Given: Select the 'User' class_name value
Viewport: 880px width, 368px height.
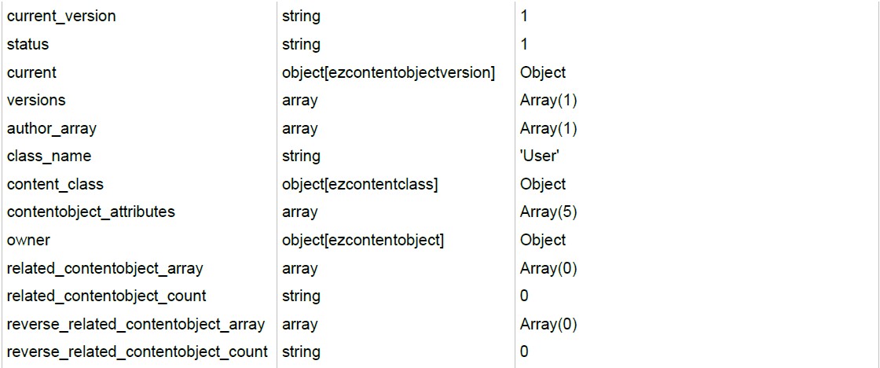Looking at the screenshot, I should coord(539,156).
